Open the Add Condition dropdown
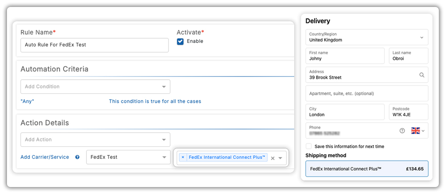Image resolution: width=445 pixels, height=194 pixels. 95,86
